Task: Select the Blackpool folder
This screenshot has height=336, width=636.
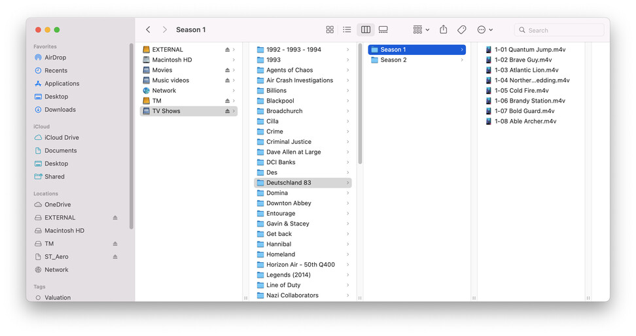Action: tap(302, 101)
